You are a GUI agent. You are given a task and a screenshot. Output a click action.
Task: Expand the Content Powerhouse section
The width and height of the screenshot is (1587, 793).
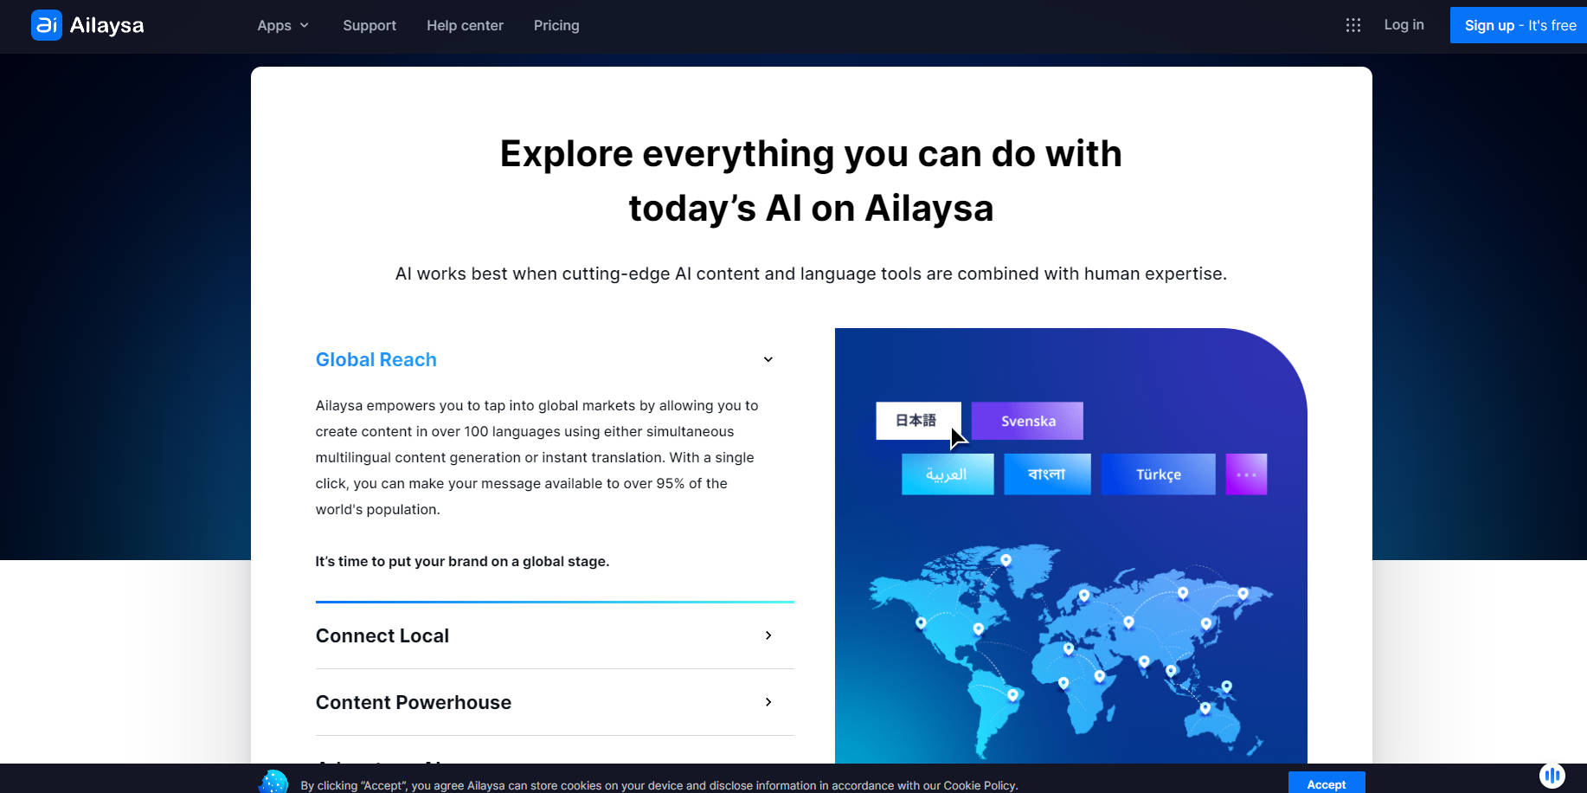pos(768,702)
